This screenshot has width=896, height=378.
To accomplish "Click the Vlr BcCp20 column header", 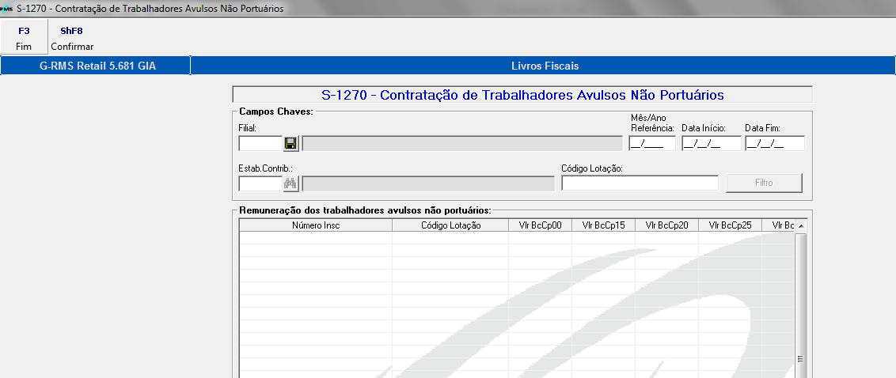I will coord(667,225).
